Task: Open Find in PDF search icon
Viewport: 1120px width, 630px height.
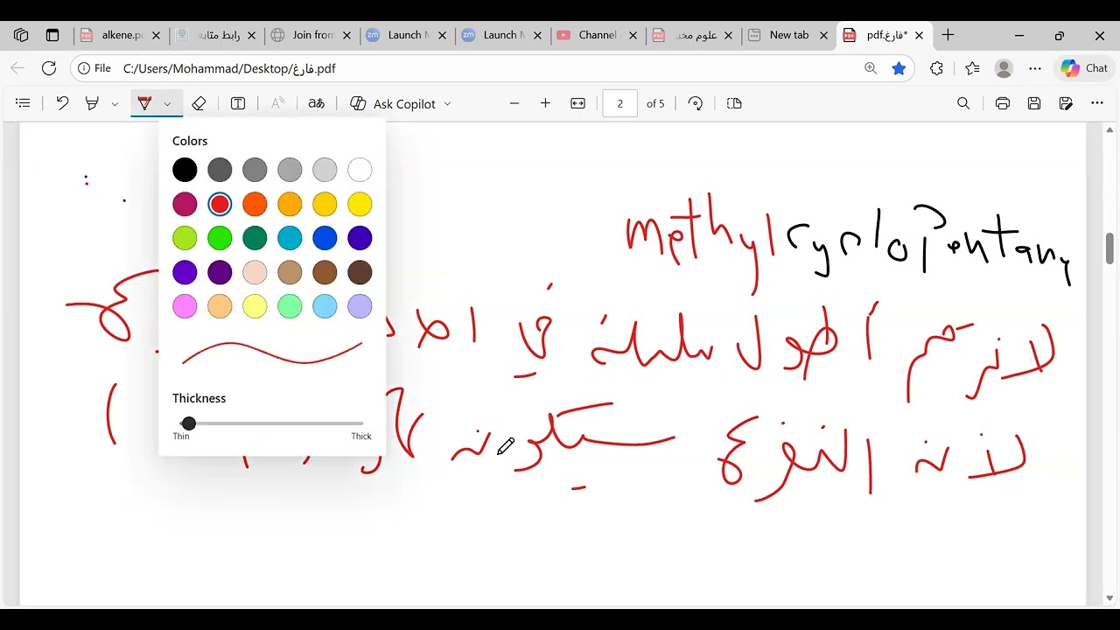Action: tap(963, 103)
